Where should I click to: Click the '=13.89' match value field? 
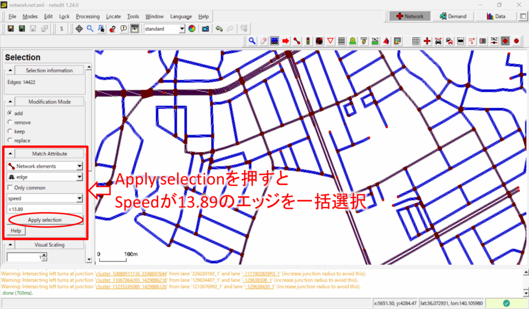[44, 209]
